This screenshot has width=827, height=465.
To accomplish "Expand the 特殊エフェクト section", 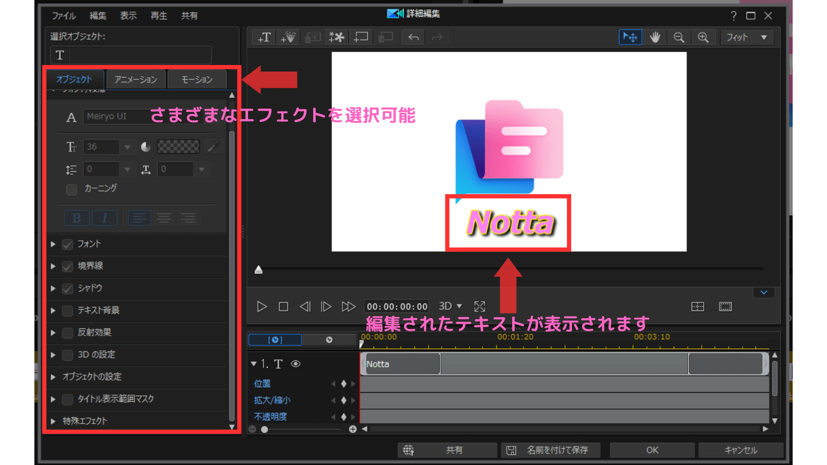I will point(53,421).
